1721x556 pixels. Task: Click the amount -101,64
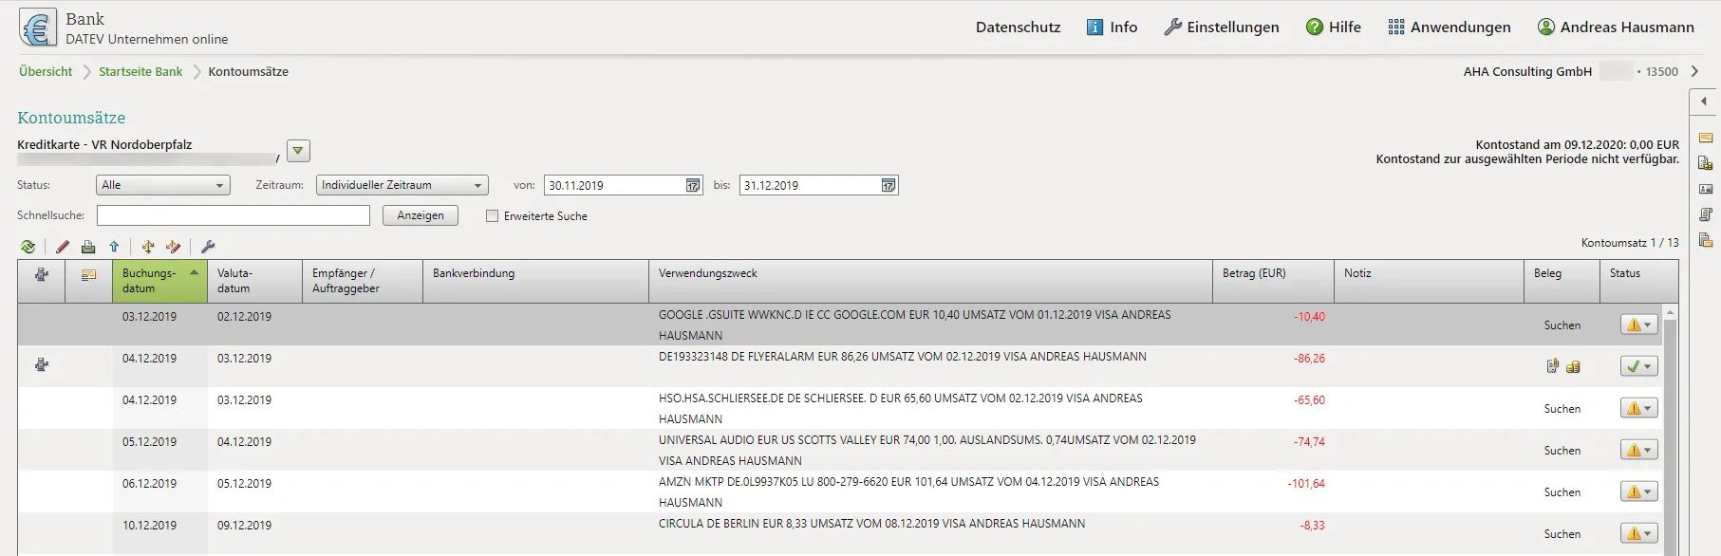point(1306,484)
